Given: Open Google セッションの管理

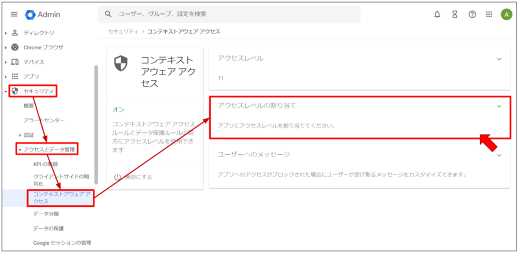Looking at the screenshot, I should point(62,243).
